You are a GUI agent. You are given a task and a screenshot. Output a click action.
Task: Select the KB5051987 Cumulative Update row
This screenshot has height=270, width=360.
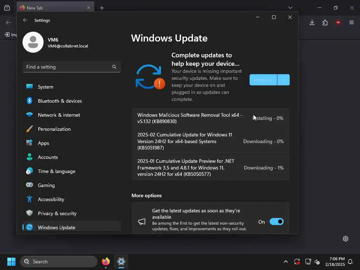point(210,141)
